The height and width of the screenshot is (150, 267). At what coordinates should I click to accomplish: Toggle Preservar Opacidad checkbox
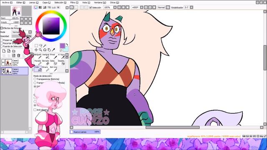(2, 40)
